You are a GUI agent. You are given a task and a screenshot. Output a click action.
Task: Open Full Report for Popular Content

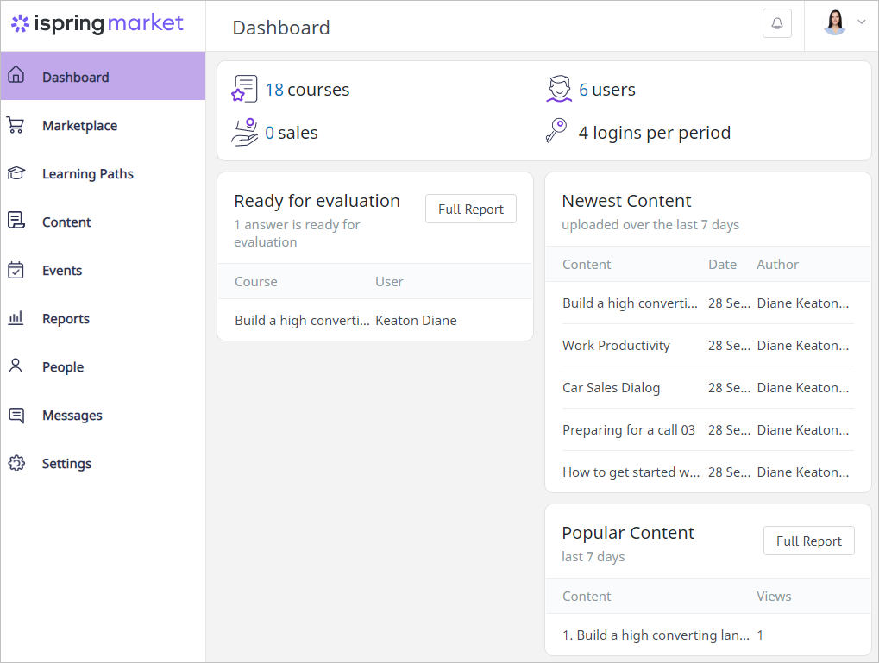[808, 541]
